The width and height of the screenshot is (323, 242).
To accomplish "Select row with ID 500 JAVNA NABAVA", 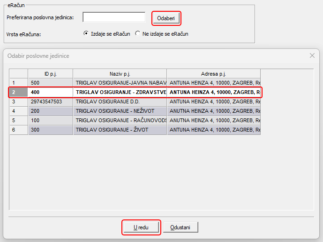I will pyautogui.click(x=120, y=83).
